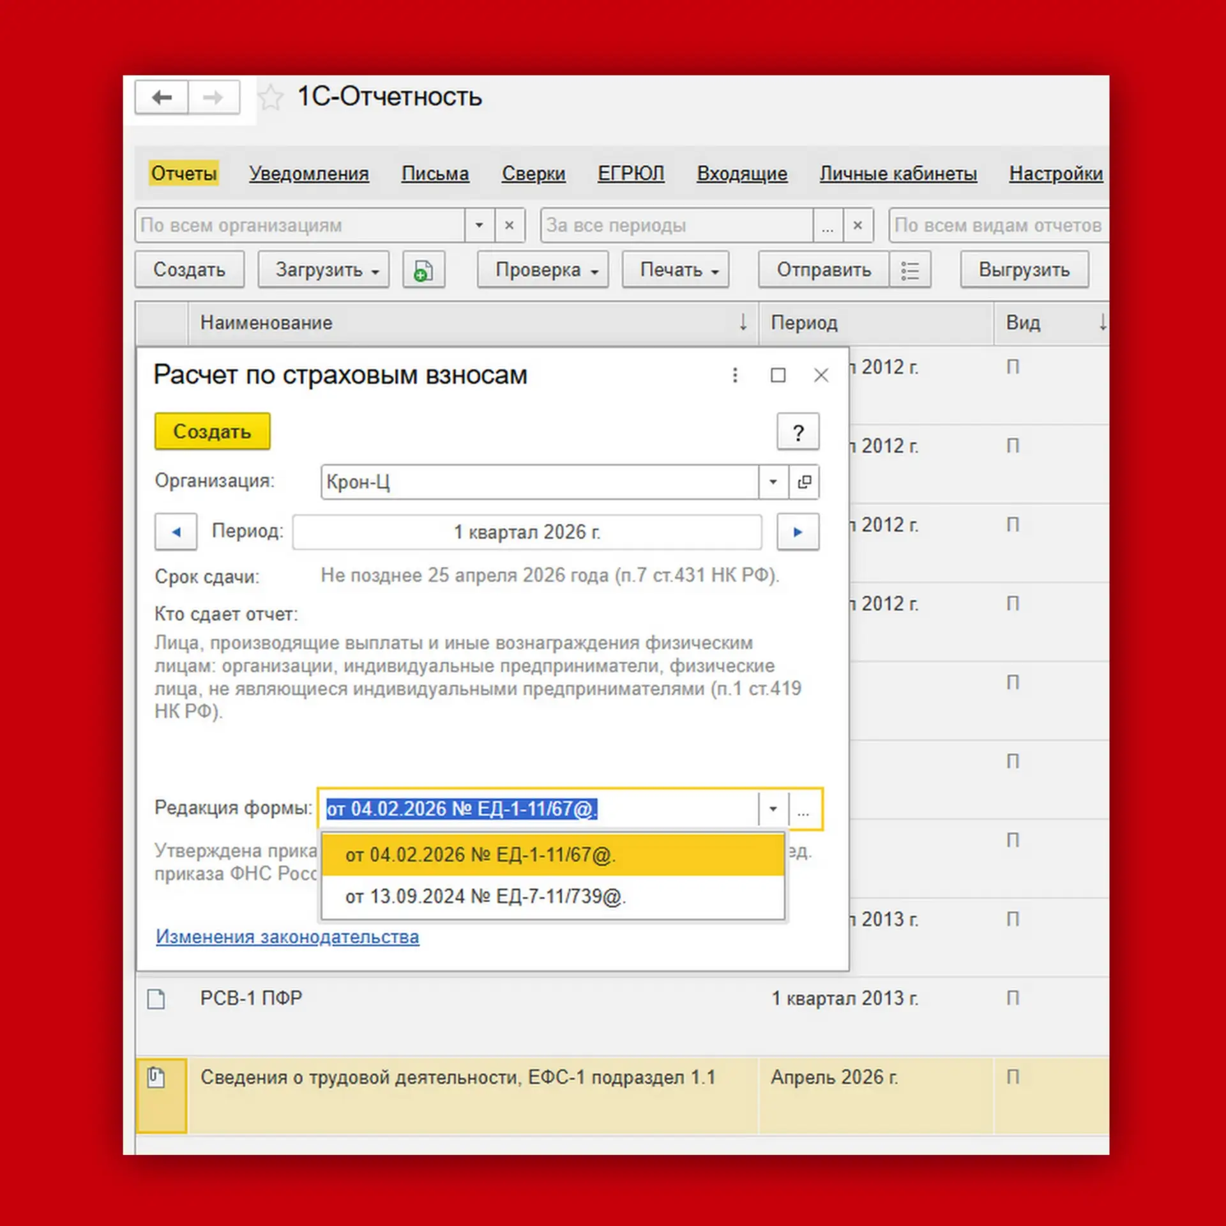The image size is (1226, 1226).
Task: Toggle the Редакция формы dropdown arrow
Action: pos(773,809)
